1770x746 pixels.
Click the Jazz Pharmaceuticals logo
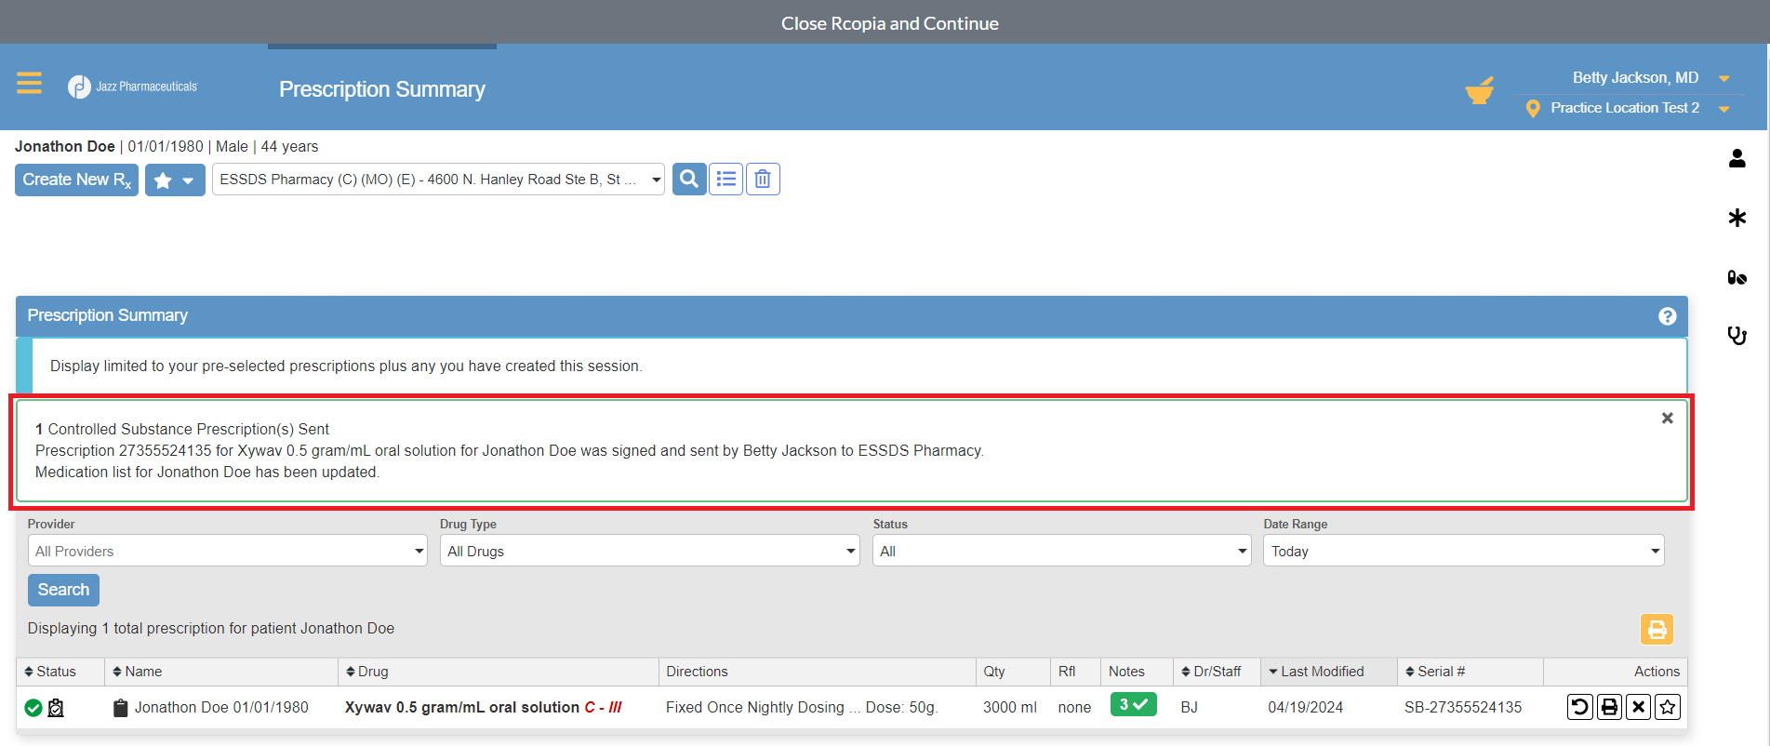pos(133,87)
